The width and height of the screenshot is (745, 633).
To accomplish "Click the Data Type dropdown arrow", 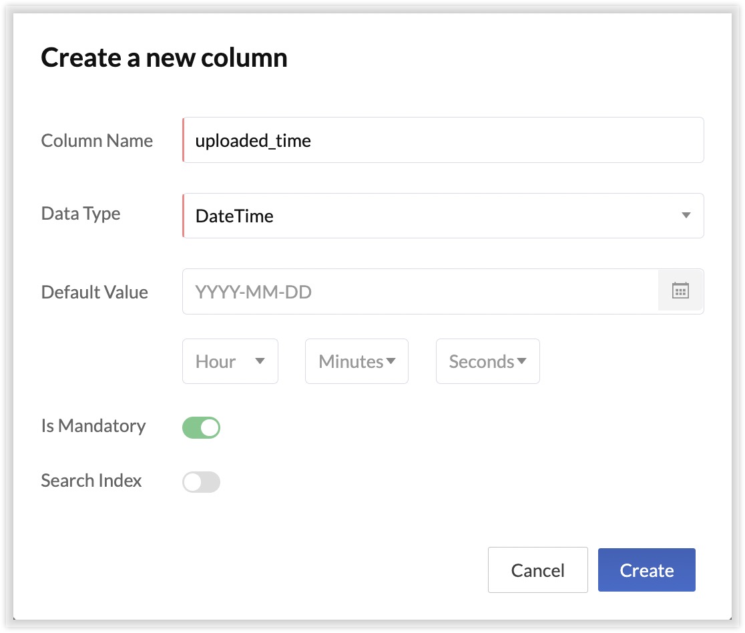I will 686,216.
